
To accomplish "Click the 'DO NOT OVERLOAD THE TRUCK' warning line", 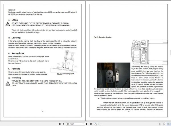I will tap(40, 23).
